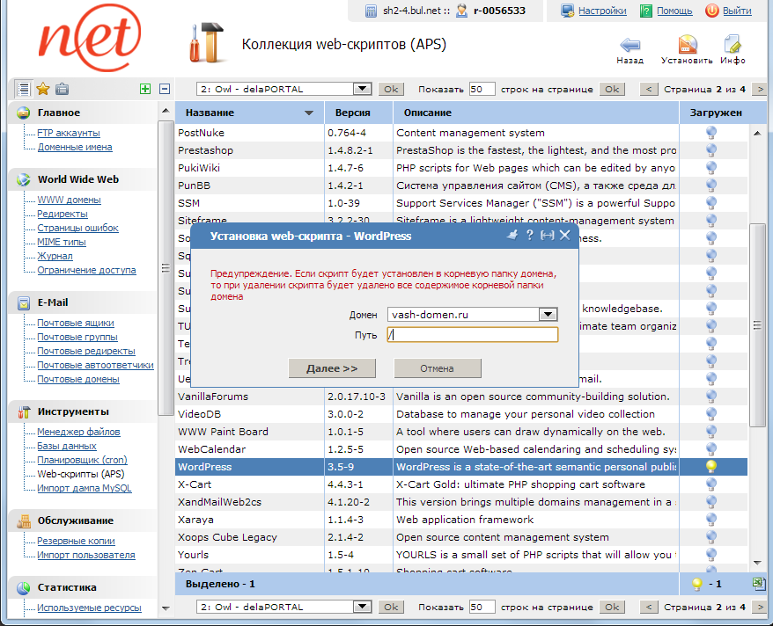Screen dimensions: 773x626
Task: Click the help question mark in dialog
Action: click(x=530, y=235)
